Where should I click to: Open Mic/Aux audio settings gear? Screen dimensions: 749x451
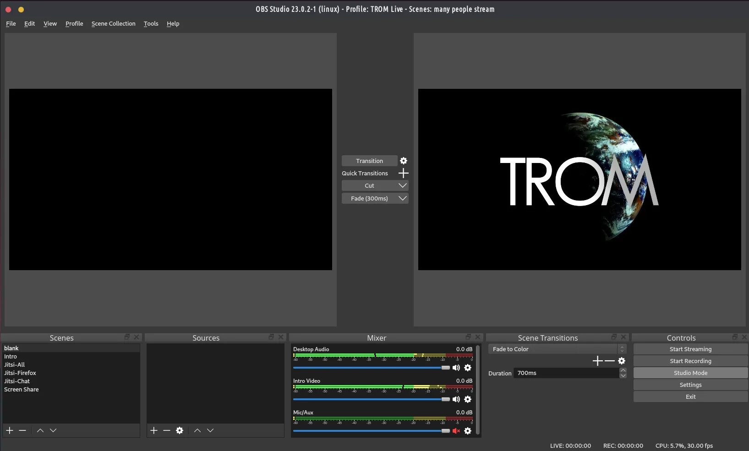(x=468, y=431)
